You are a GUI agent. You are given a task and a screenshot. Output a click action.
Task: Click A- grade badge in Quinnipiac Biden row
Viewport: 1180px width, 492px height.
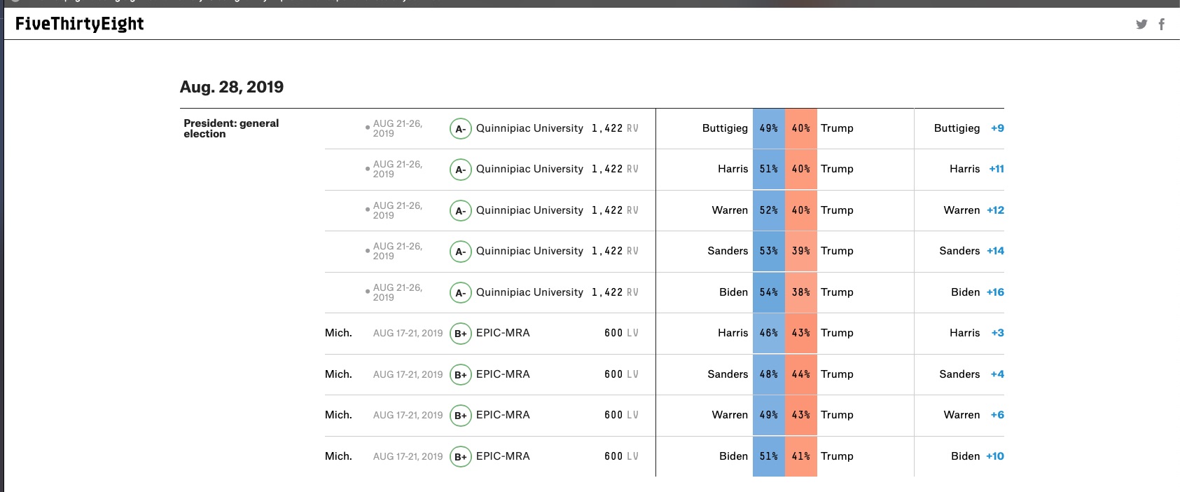[460, 292]
